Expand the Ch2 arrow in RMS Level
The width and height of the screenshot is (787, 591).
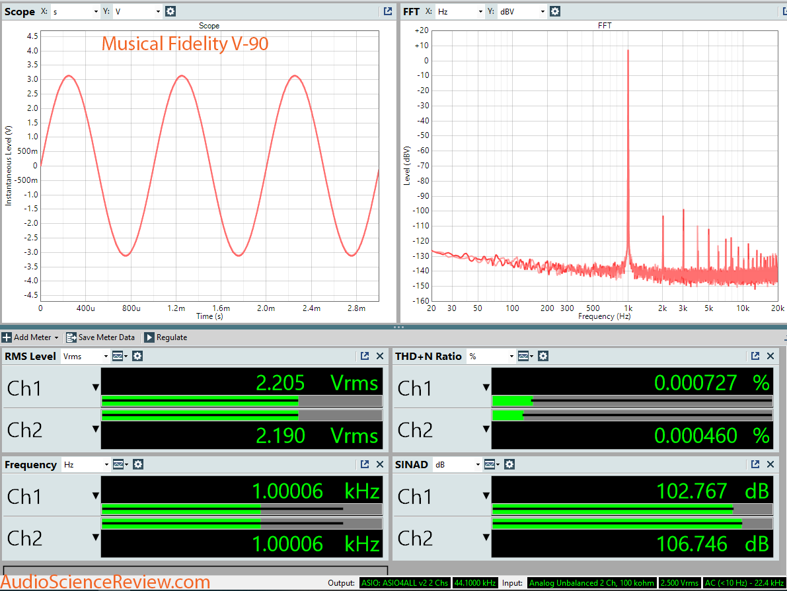pos(95,429)
